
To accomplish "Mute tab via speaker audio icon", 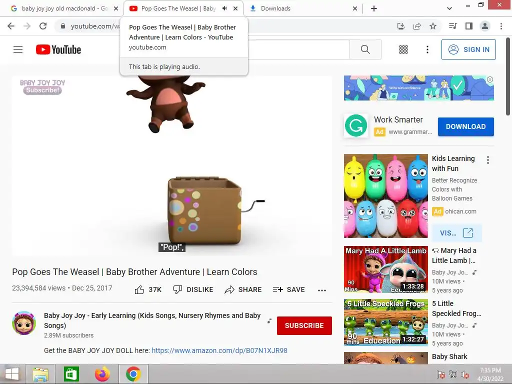I will coord(224,8).
